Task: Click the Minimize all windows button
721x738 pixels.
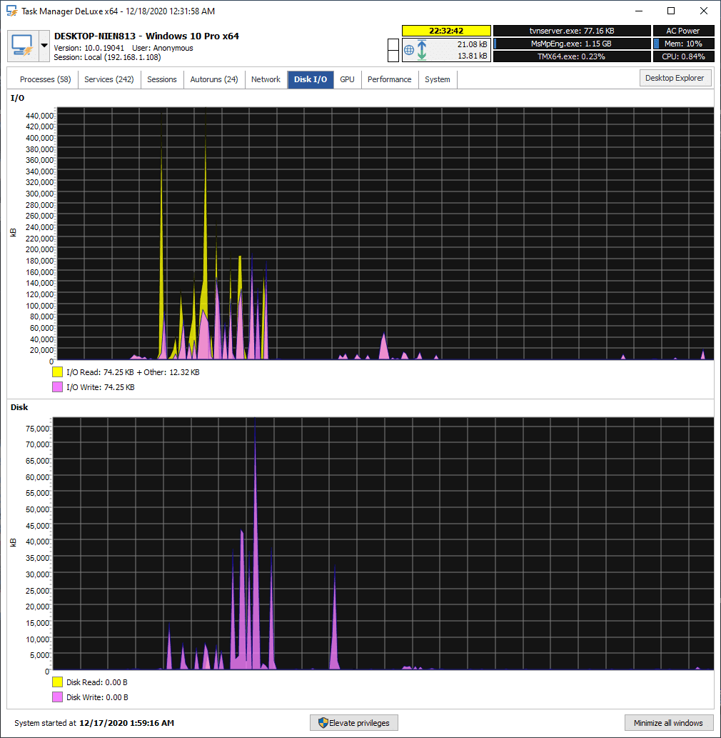Action: (x=668, y=722)
